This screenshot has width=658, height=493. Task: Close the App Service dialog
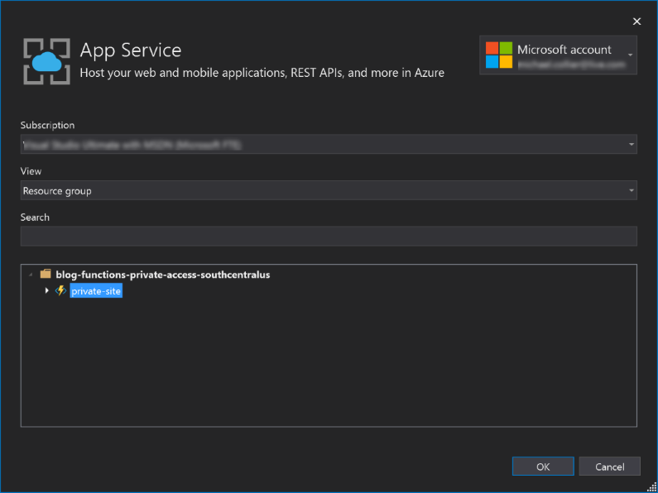click(x=636, y=22)
